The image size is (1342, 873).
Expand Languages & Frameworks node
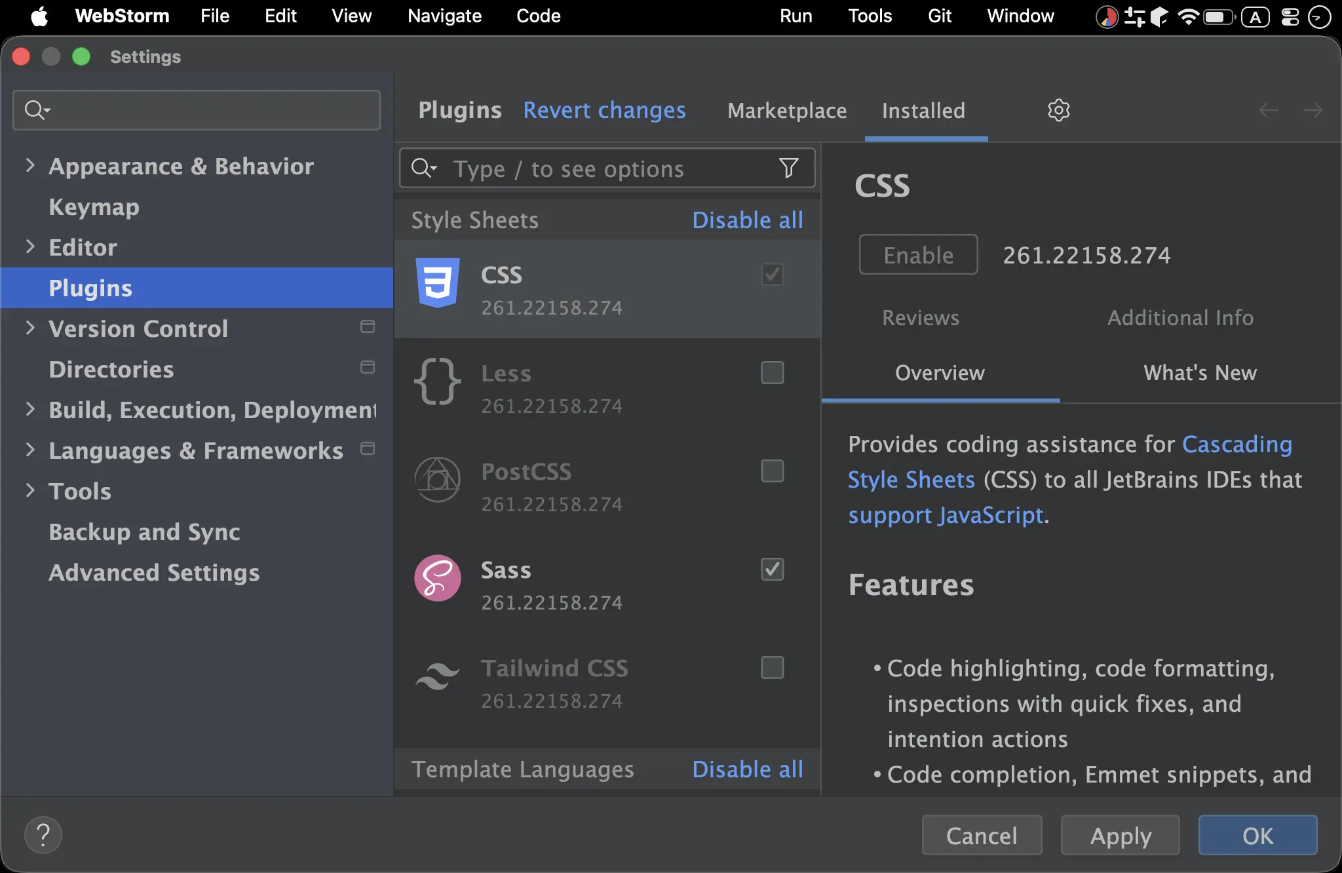[x=29, y=450]
